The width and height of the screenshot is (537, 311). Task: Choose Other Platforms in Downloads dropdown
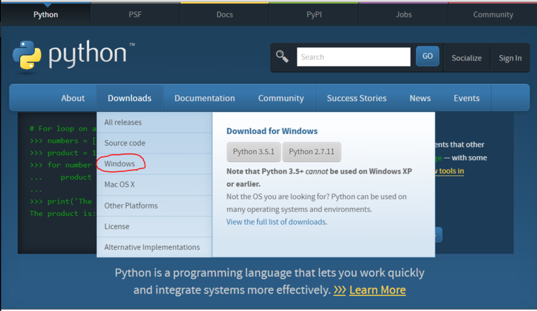coord(154,206)
